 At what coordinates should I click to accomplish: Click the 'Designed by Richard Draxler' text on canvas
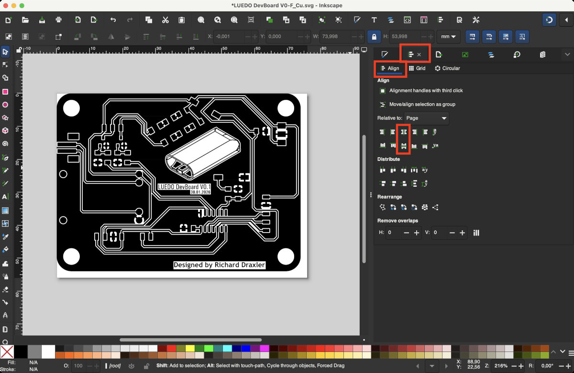(x=219, y=265)
